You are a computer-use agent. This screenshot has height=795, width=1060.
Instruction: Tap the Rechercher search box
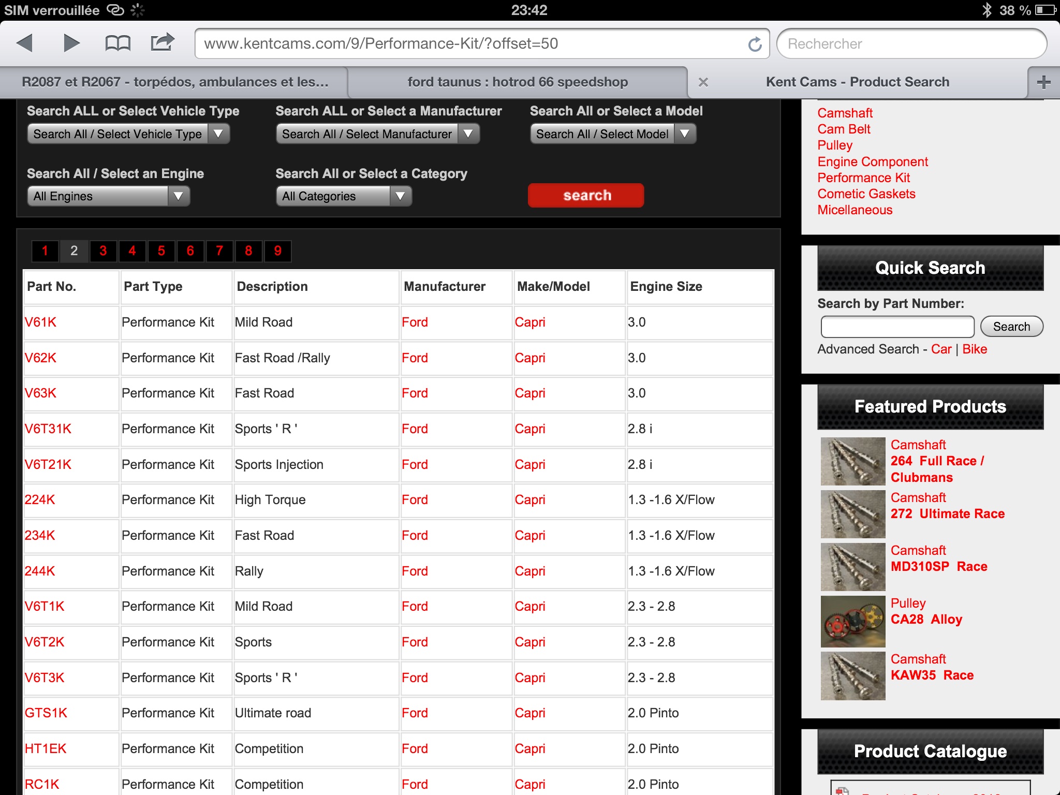tap(911, 44)
